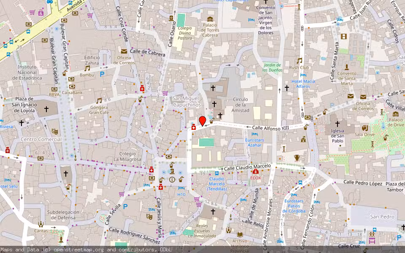Click Instituto Nacional de Estadística label
Screen dimensions: 405x253
[27, 72]
